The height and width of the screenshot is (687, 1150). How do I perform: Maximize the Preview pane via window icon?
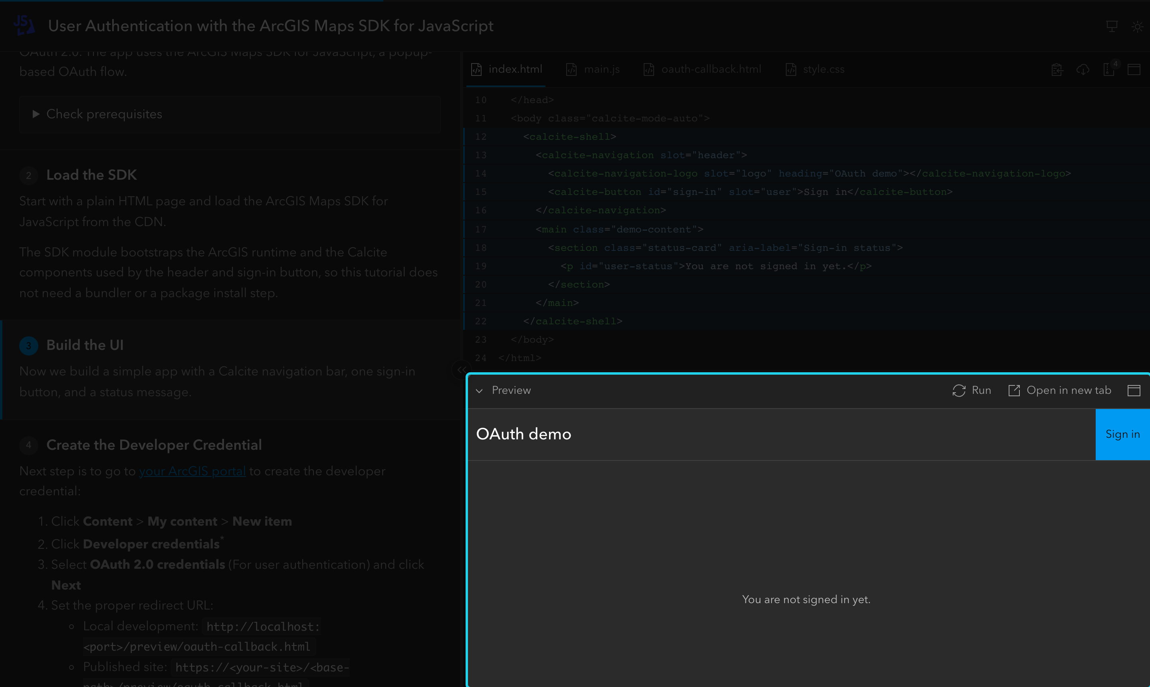pos(1134,390)
